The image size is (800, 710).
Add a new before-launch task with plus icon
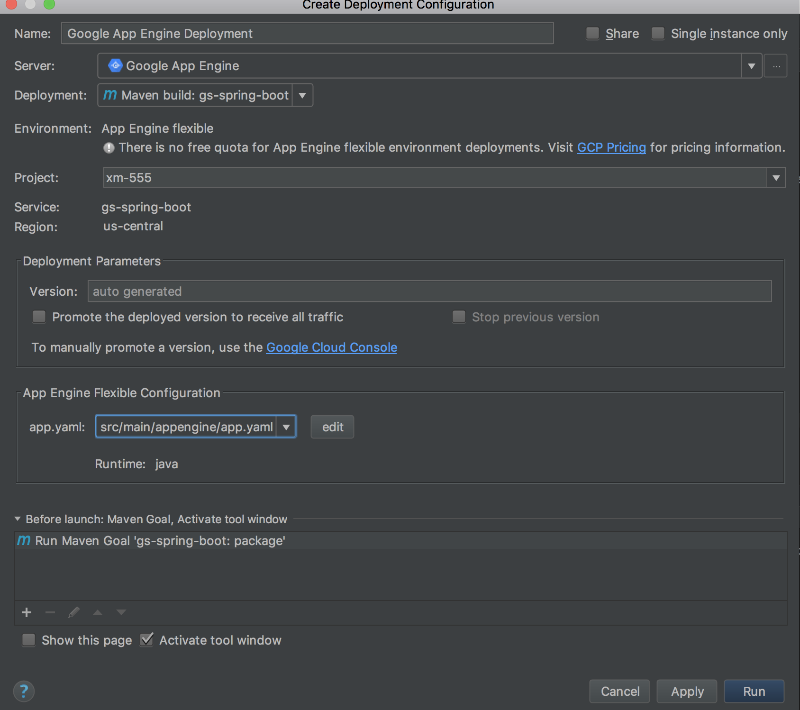26,612
